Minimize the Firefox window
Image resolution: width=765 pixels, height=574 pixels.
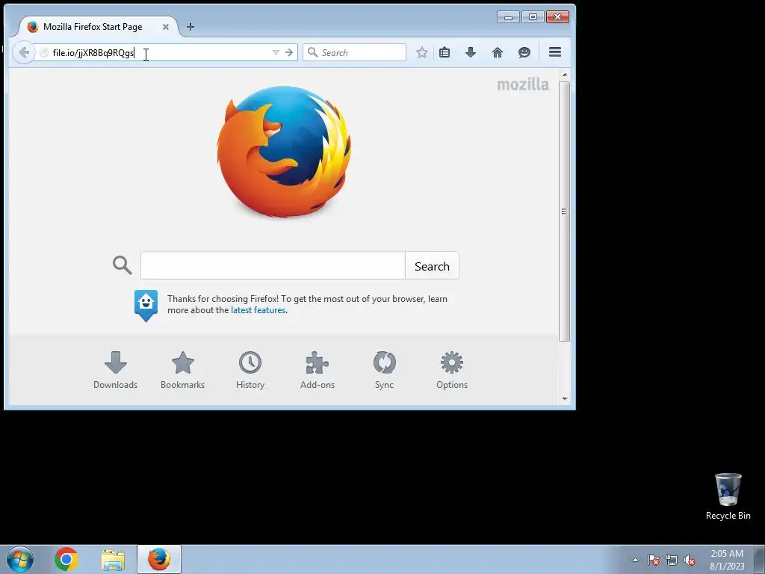tap(508, 17)
